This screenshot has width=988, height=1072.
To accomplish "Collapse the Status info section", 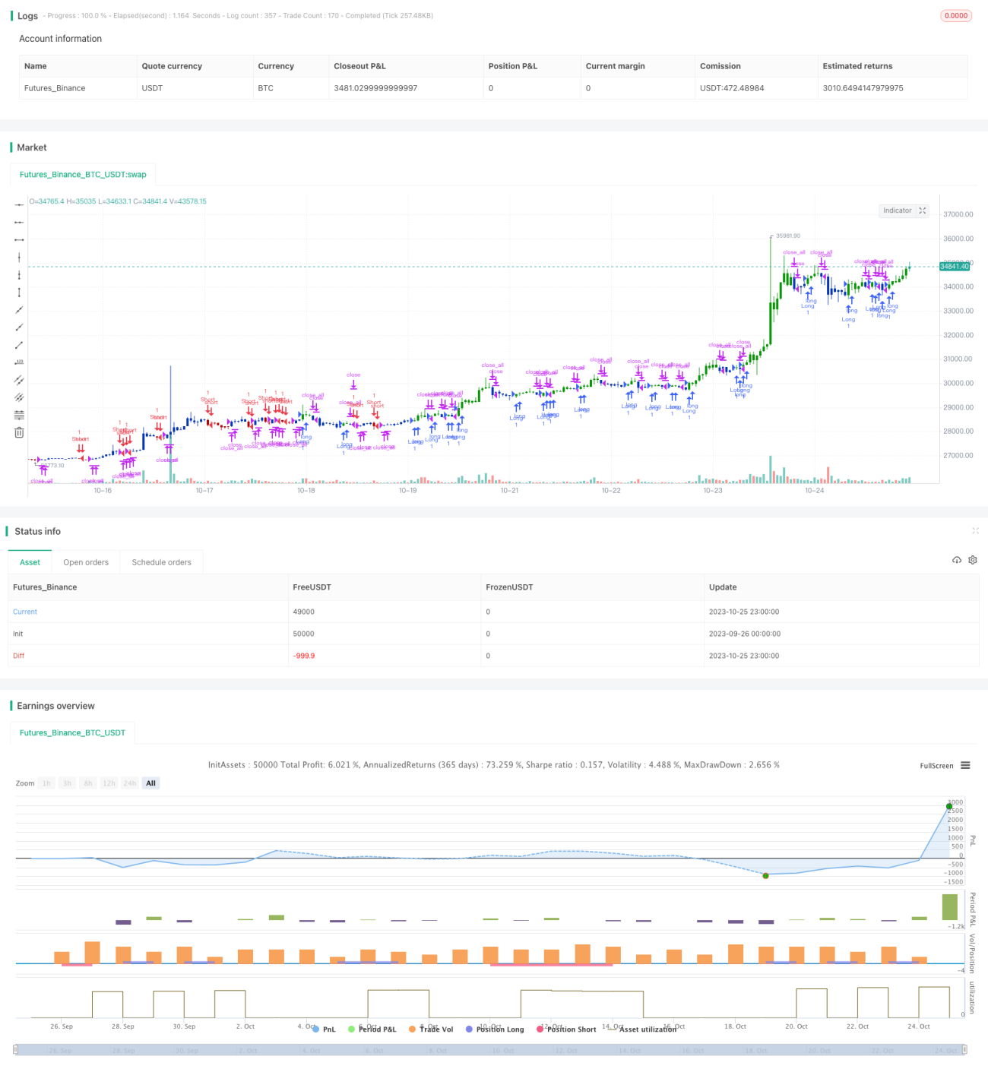I will click(x=975, y=531).
